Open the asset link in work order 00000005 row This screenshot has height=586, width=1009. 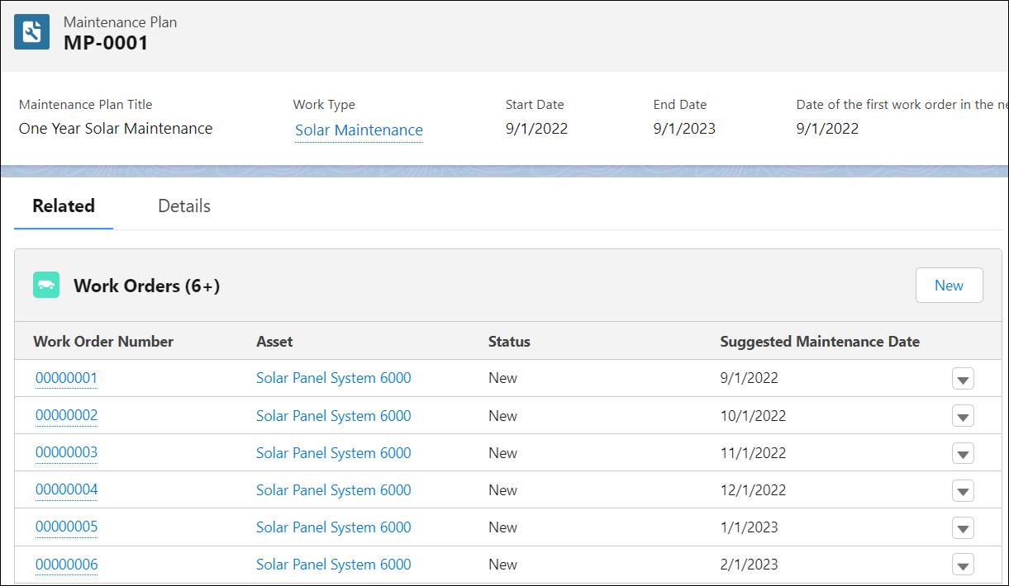click(x=333, y=527)
